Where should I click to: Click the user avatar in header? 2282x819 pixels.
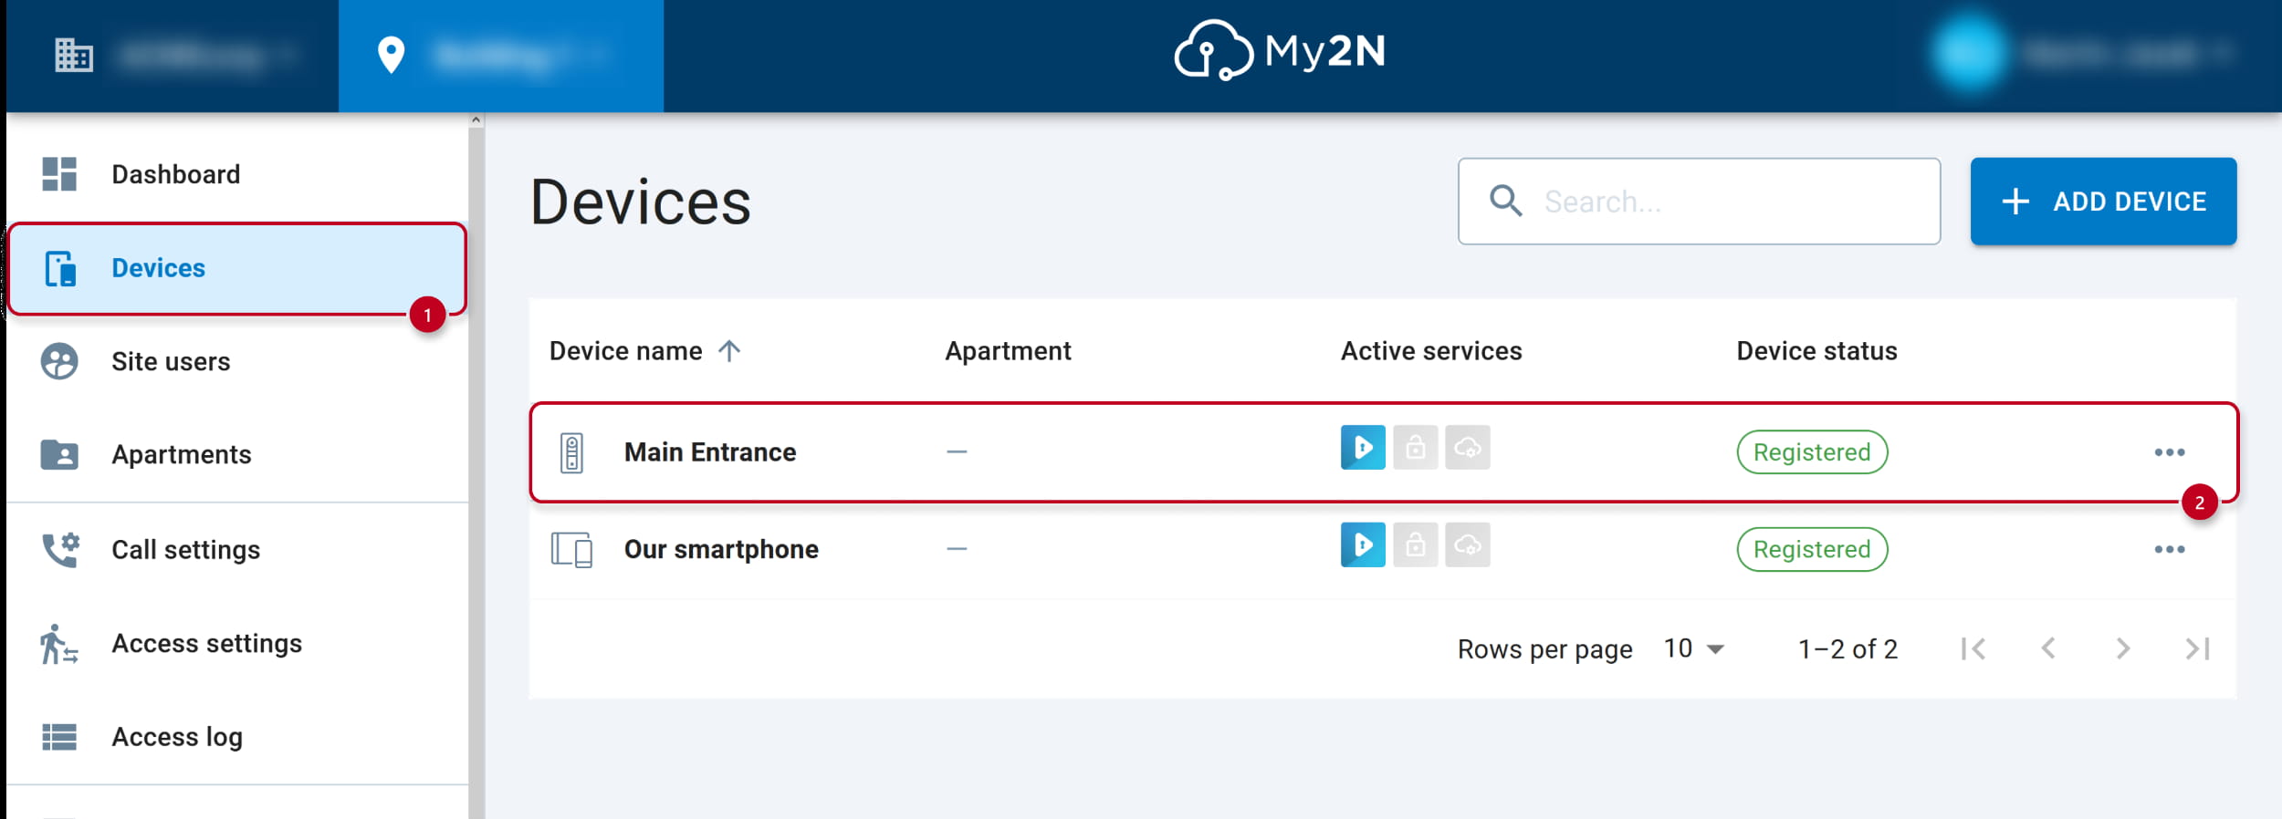pos(1968,53)
